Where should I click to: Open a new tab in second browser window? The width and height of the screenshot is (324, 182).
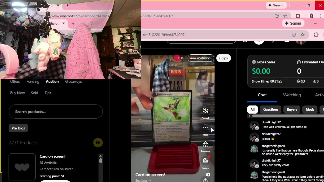[x=73, y=23]
